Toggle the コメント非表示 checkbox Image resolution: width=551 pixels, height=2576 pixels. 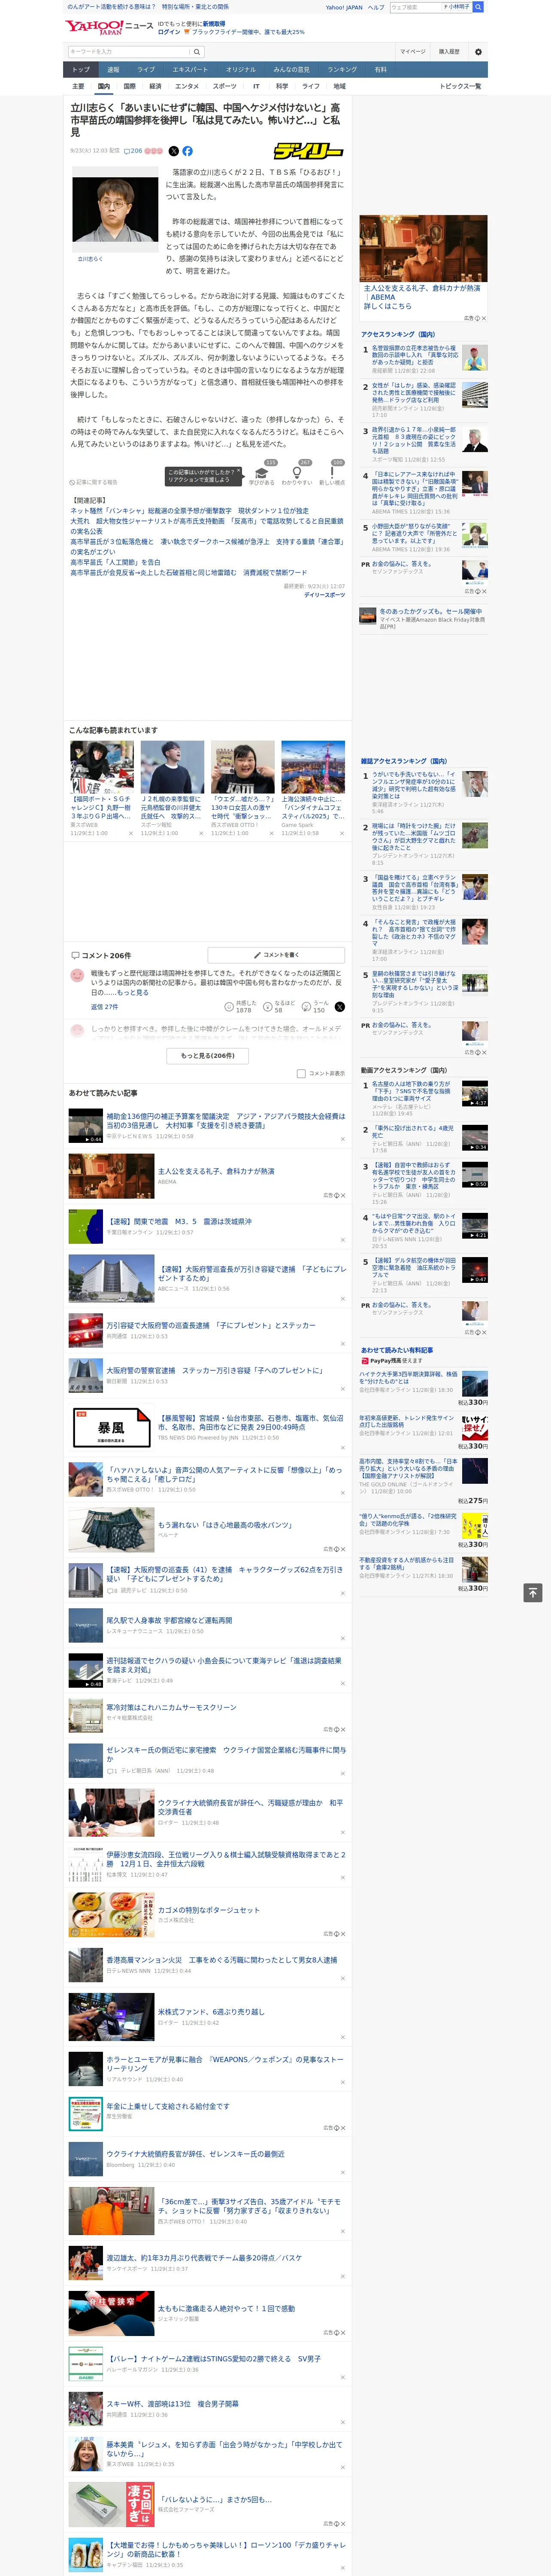[301, 1074]
